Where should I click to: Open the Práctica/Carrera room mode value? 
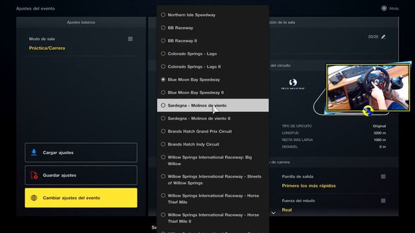[x=47, y=48]
